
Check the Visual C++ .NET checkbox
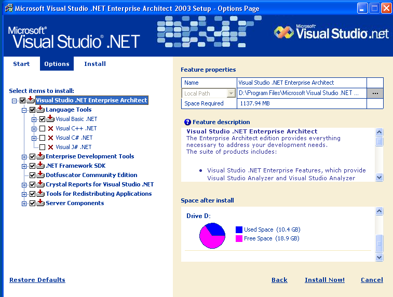point(43,129)
